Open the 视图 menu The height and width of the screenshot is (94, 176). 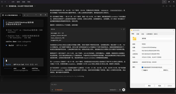coord(23,2)
